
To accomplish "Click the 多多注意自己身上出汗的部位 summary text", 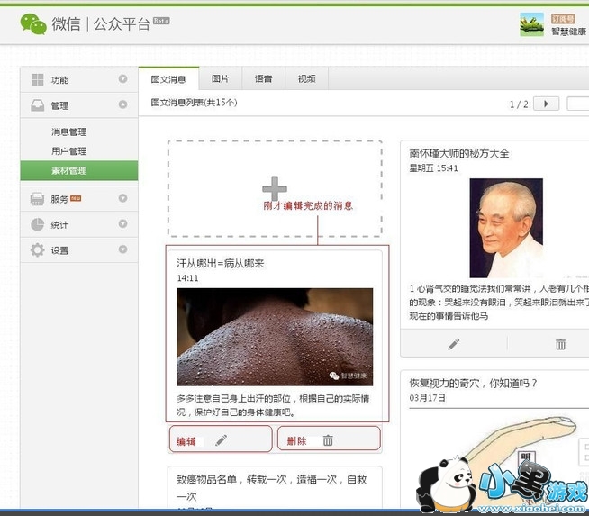I will tap(273, 405).
